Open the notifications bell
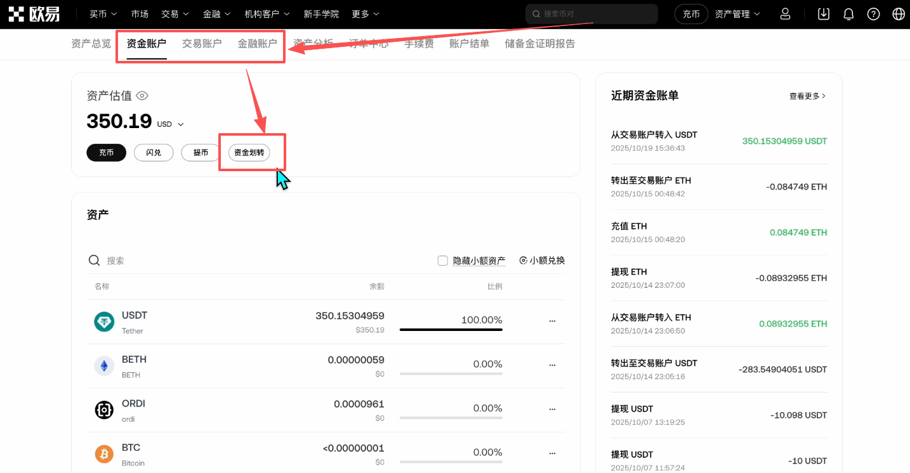The width and height of the screenshot is (910, 473). (x=848, y=13)
